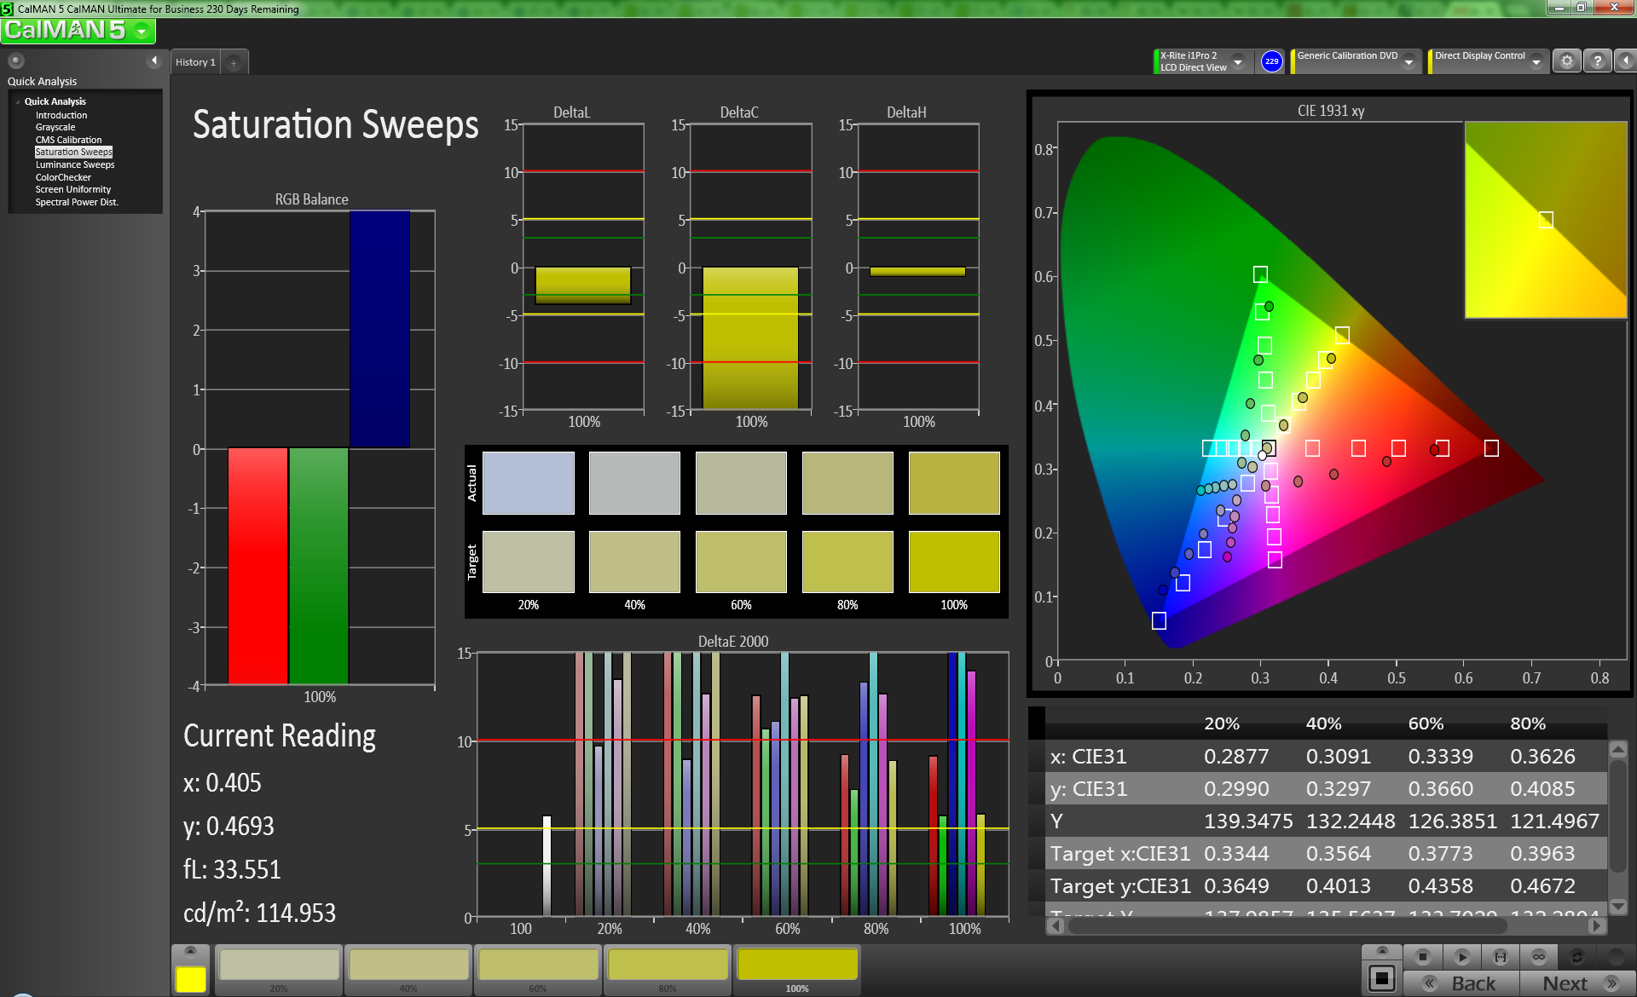This screenshot has width=1637, height=997.
Task: Click the help question mark icon
Action: (1598, 61)
